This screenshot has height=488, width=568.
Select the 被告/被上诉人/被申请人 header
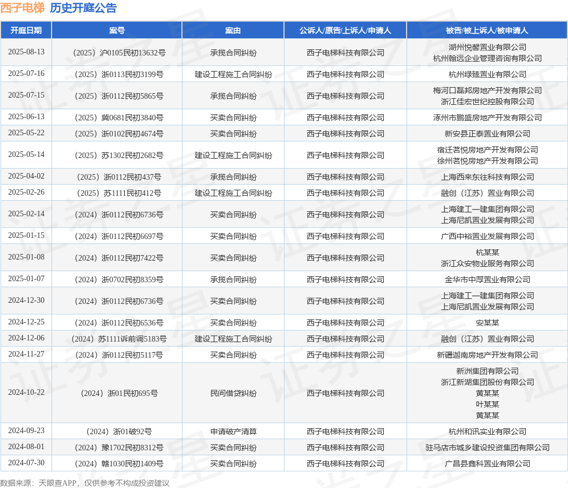[487, 30]
